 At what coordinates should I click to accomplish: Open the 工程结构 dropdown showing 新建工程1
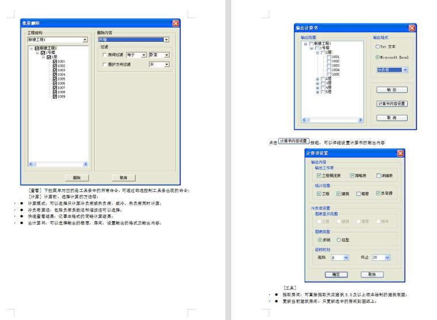[x=85, y=40]
